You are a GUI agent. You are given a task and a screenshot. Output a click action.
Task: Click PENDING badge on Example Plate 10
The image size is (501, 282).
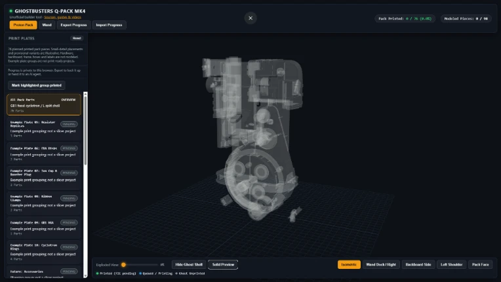click(x=69, y=247)
